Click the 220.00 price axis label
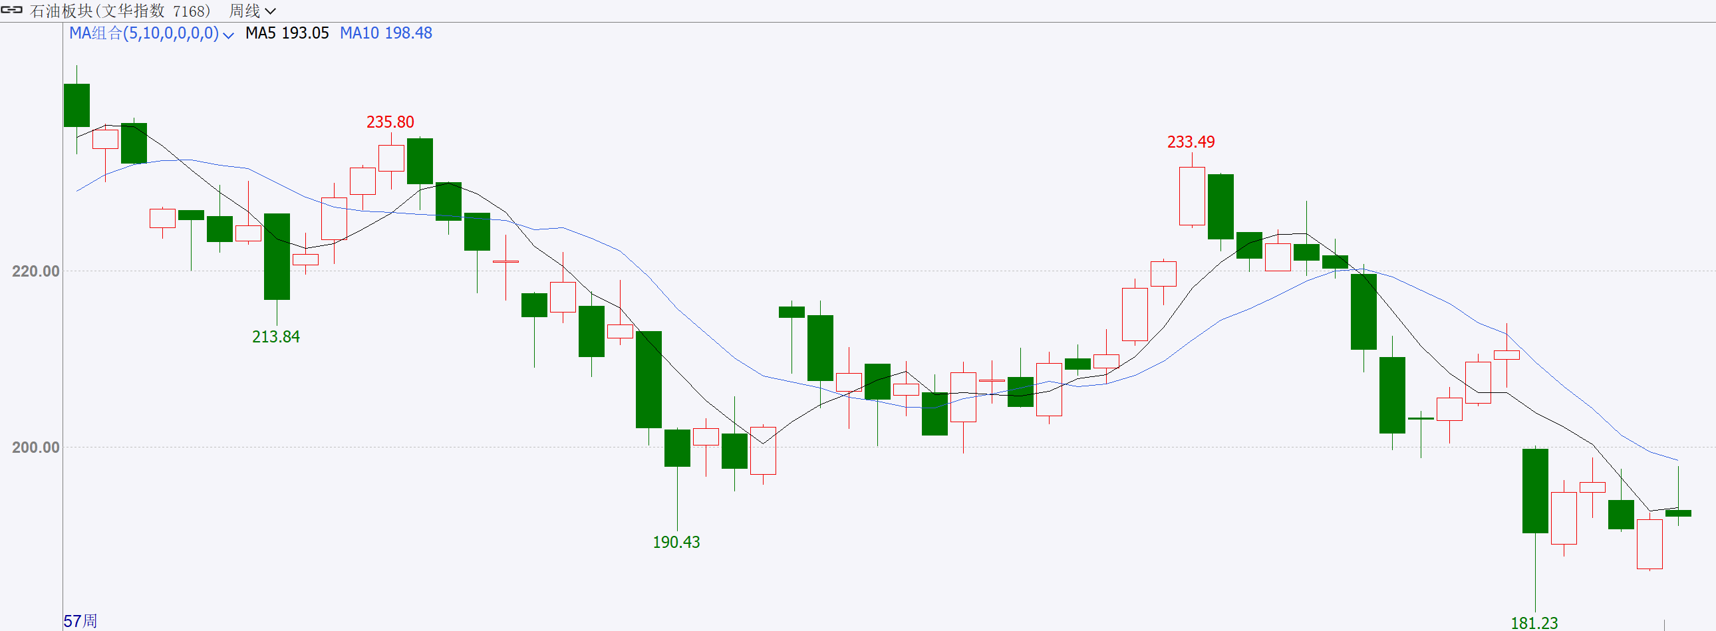 point(35,271)
